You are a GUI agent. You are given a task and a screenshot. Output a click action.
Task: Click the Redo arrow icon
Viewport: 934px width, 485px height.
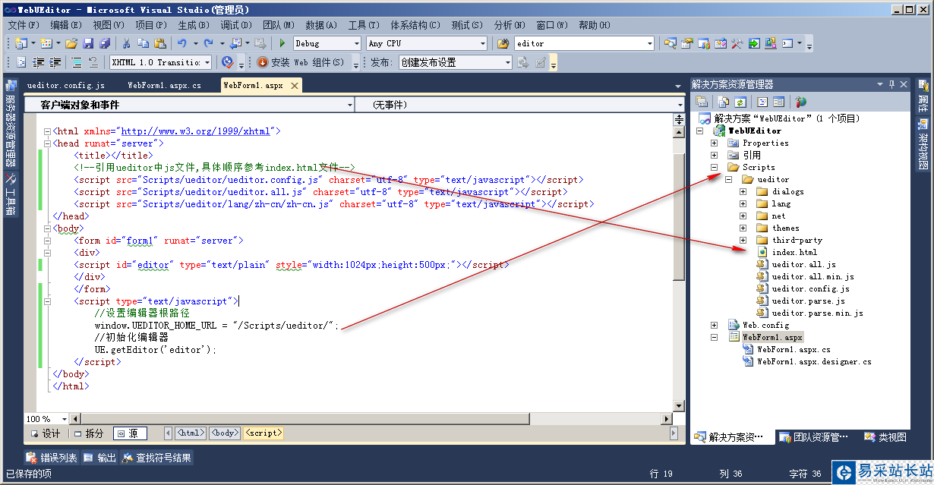pos(208,43)
